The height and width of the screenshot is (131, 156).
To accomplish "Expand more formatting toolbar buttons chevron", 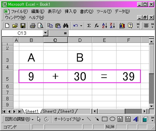I will [x=152, y=26].
